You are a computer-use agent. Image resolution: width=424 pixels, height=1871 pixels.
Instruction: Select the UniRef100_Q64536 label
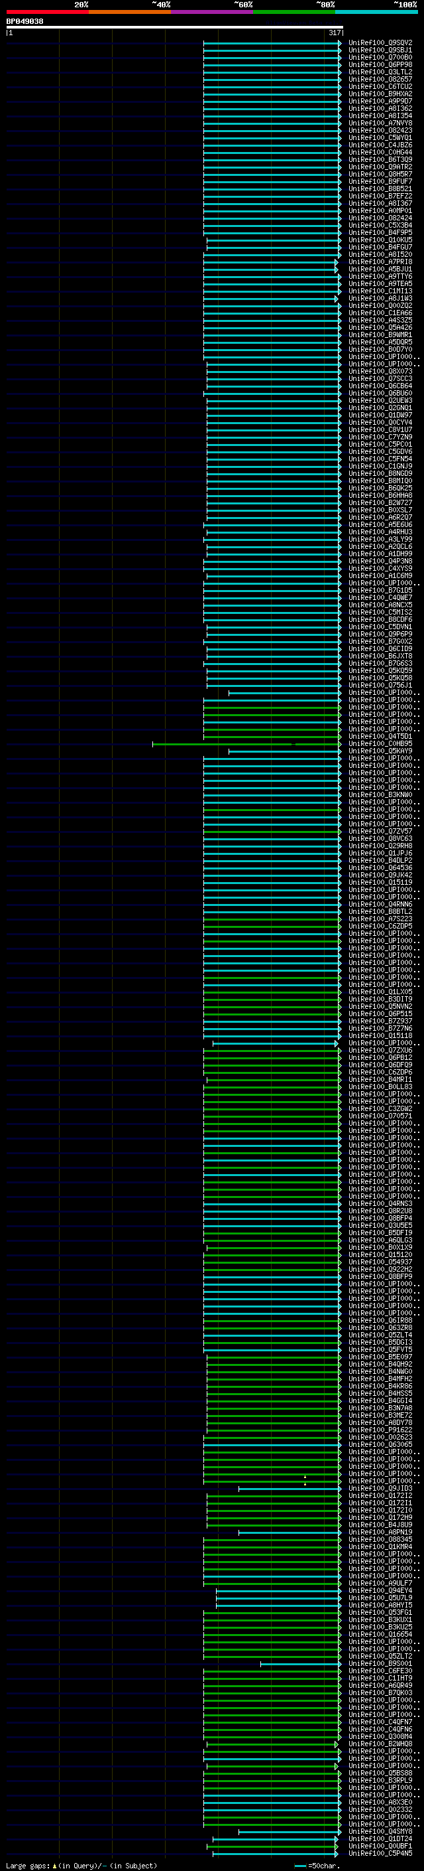pos(380,868)
